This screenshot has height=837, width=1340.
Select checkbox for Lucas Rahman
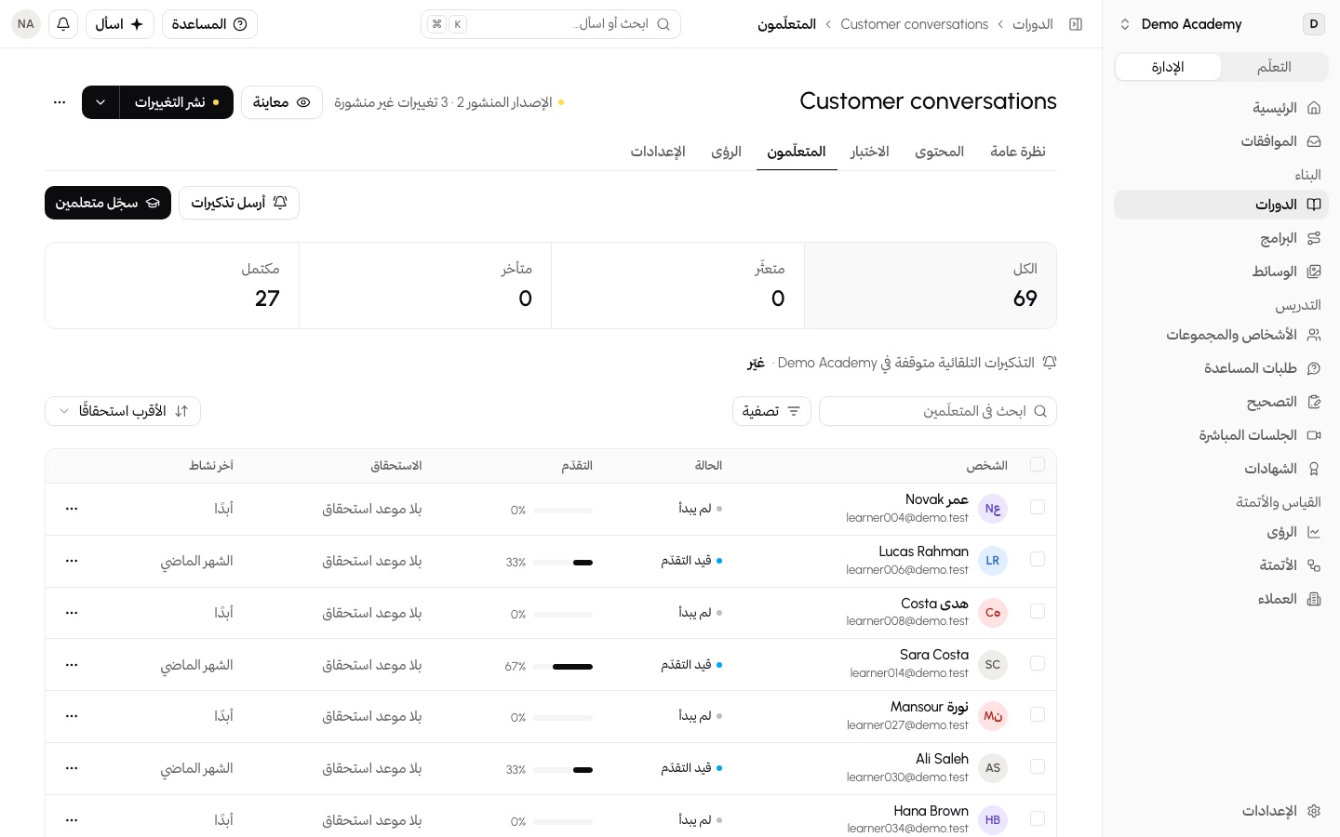tap(1038, 559)
